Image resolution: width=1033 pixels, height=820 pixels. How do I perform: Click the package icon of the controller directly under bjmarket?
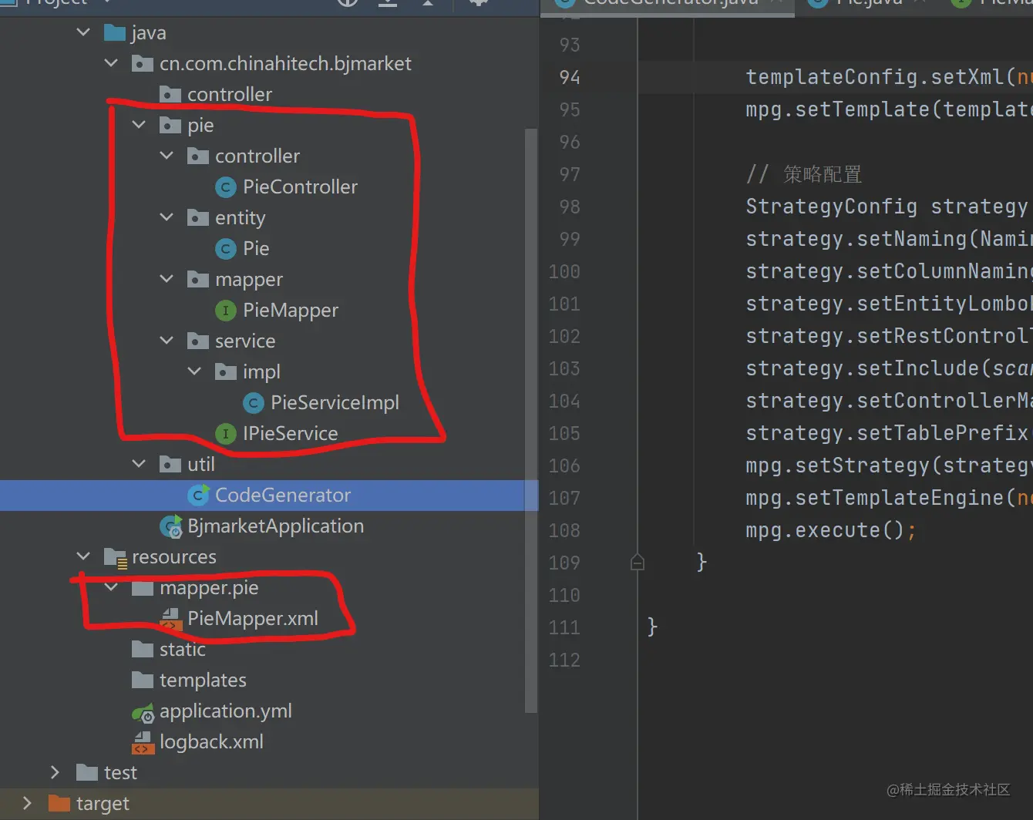pyautogui.click(x=170, y=94)
